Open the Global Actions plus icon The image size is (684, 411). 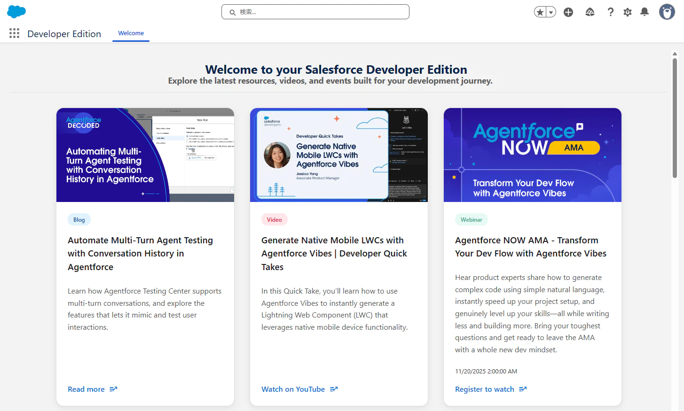pyautogui.click(x=568, y=12)
